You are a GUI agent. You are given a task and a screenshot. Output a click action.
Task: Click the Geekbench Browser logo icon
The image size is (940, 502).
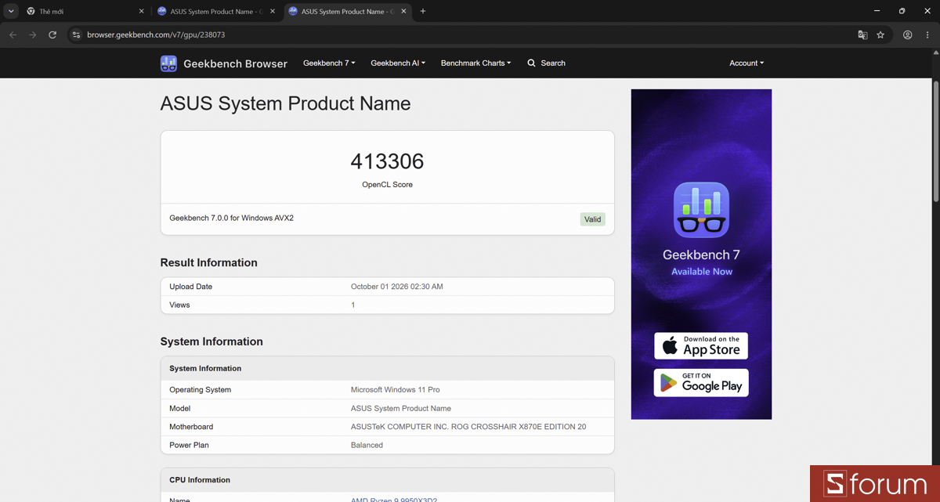coord(168,63)
